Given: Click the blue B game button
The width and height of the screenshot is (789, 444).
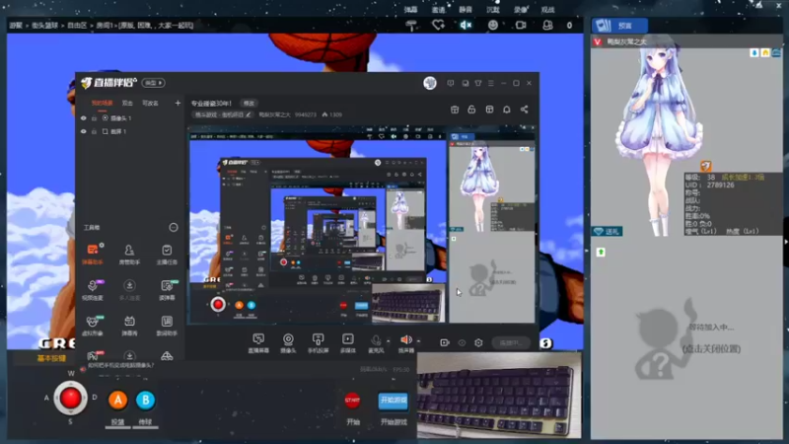Looking at the screenshot, I should 145,401.
